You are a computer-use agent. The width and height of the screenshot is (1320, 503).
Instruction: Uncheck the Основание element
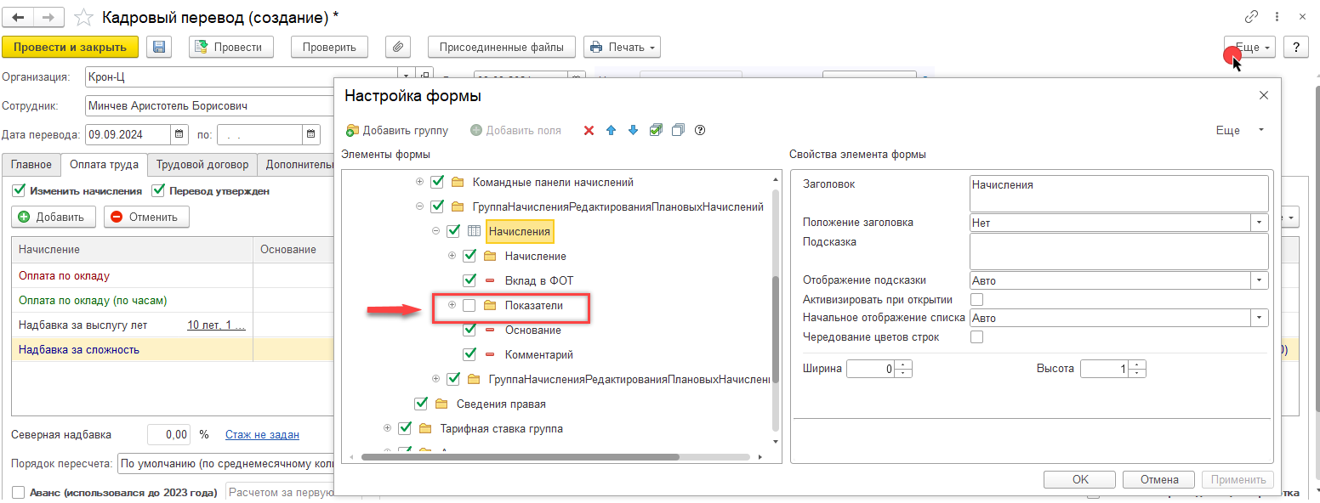[469, 331]
